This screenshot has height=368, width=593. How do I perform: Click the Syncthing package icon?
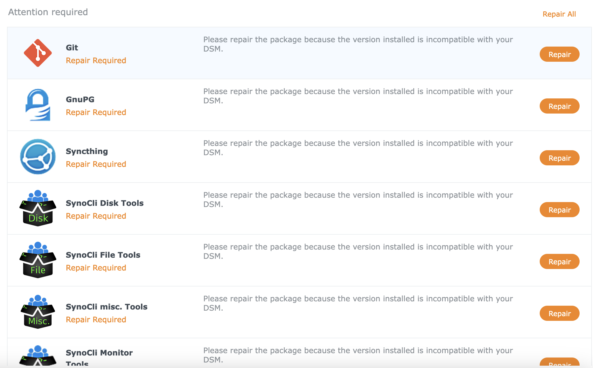38,157
